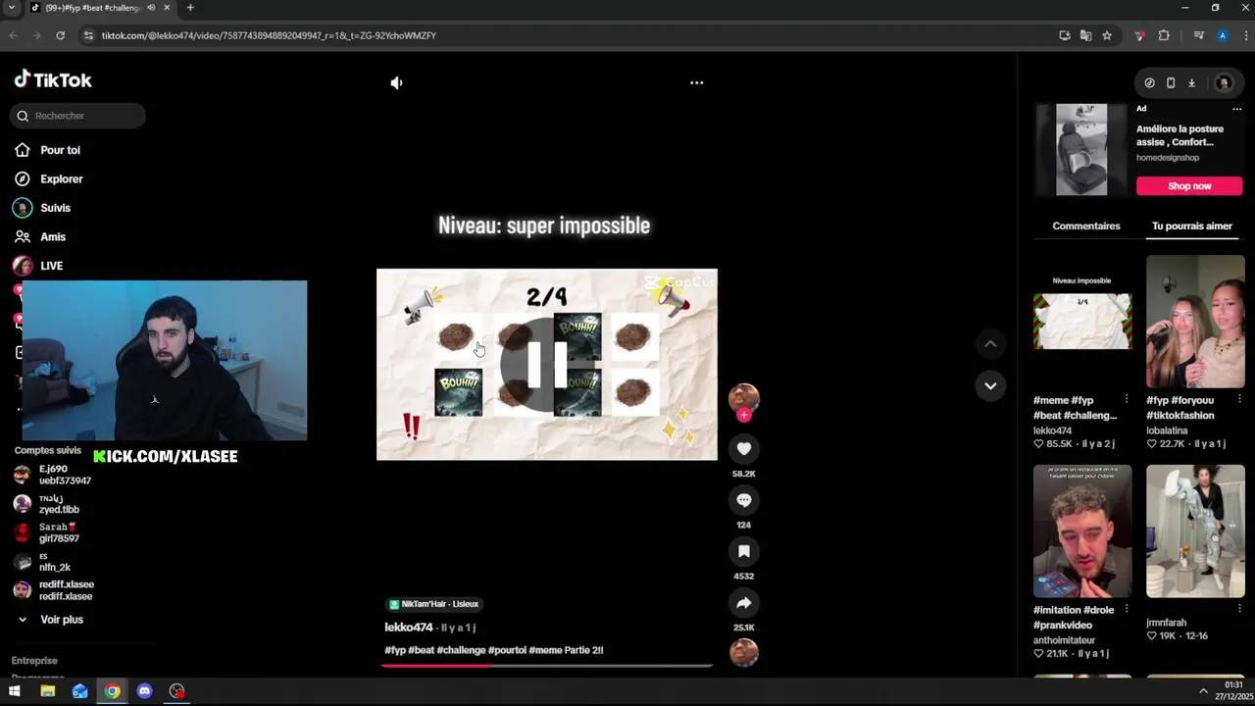Click the Shop now ad button
The height and width of the screenshot is (706, 1255).
pos(1189,186)
